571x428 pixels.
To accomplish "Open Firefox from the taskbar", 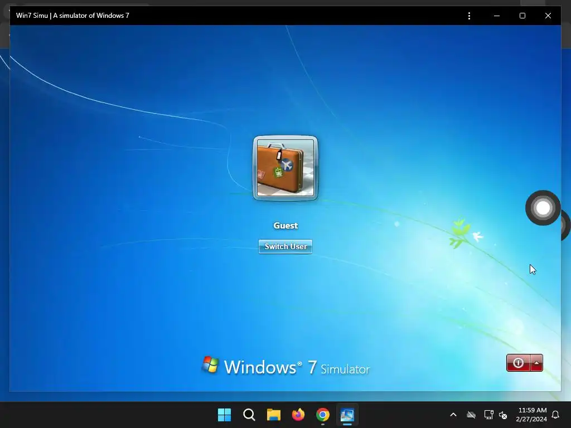I will 298,415.
